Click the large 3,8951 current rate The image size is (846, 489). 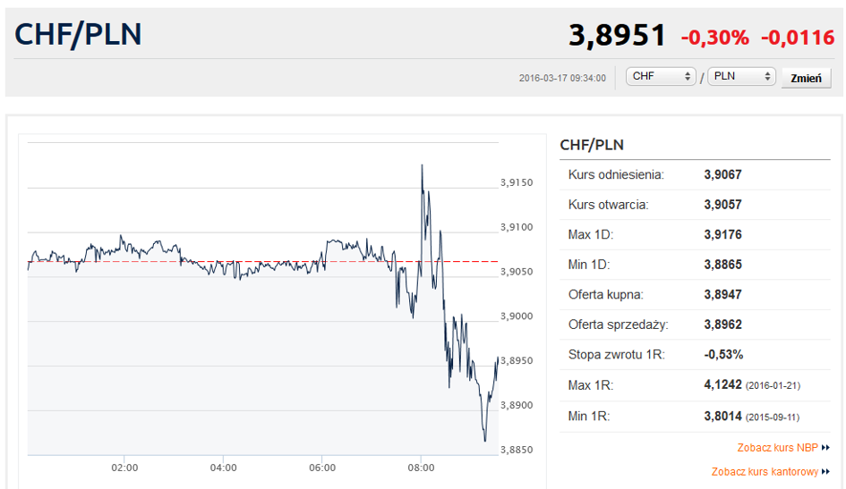point(617,37)
